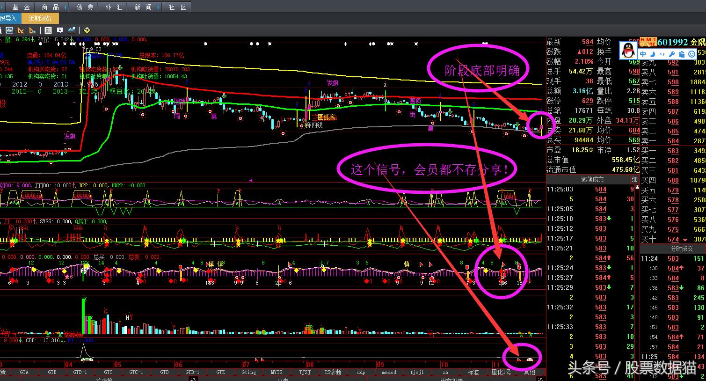706x381 pixels.
Task: Click the chart image toolbar icon
Action: pyautogui.click(x=9, y=30)
